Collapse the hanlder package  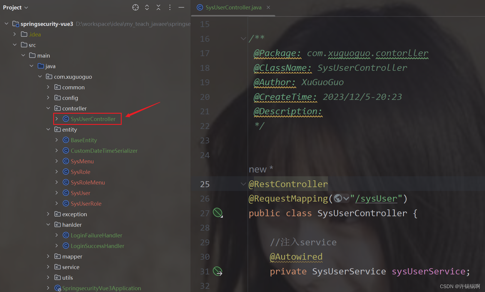point(48,224)
